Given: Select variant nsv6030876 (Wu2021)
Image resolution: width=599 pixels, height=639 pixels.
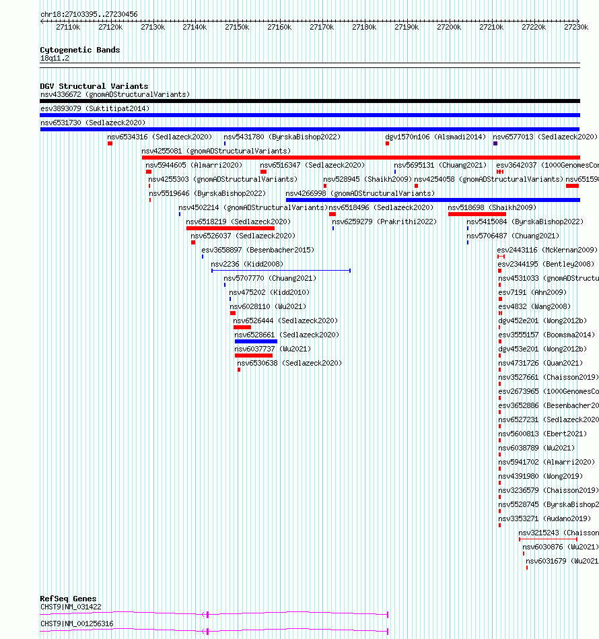Looking at the screenshot, I should tap(561, 547).
